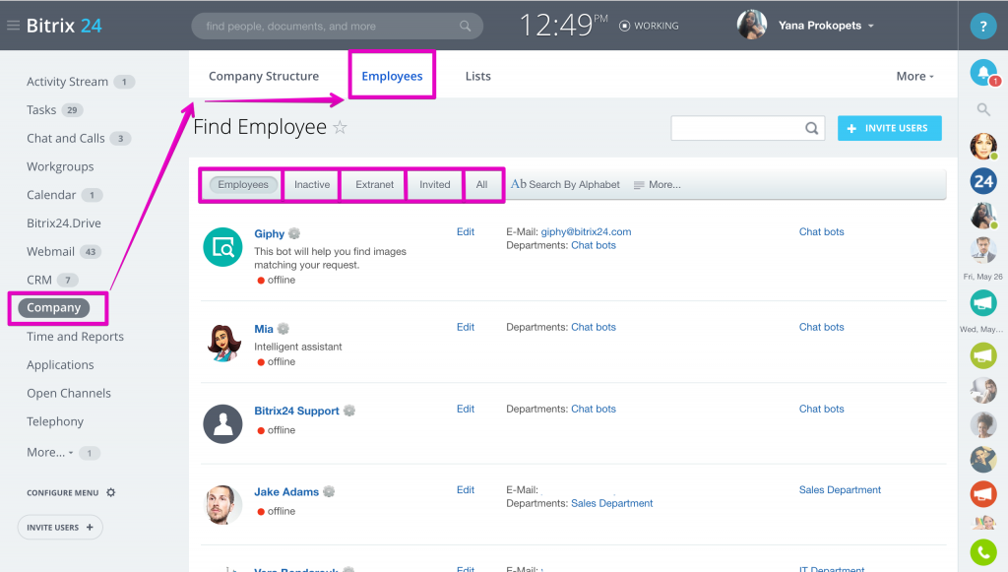Open Sales Department link in rightmost column
Screen dimensions: 1008x572
click(x=840, y=489)
